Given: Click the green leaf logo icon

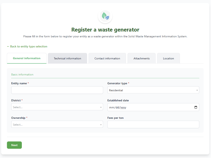Looking at the screenshot, I should tap(105, 16).
